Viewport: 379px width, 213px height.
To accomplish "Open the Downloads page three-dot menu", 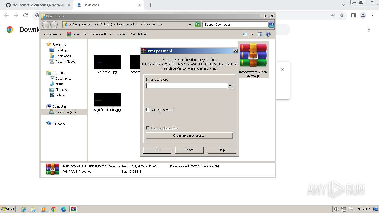I will (x=369, y=30).
